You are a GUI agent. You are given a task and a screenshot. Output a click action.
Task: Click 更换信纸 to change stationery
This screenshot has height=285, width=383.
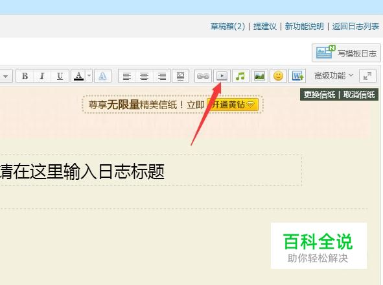coord(319,95)
